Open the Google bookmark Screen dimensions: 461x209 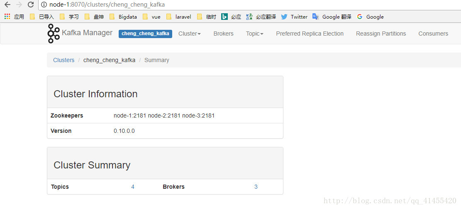371,17
